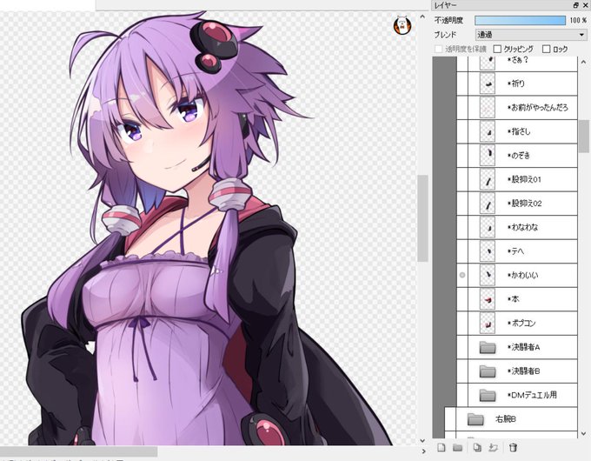
Task: Delete the layer with the trash can icon
Action: [x=513, y=447]
